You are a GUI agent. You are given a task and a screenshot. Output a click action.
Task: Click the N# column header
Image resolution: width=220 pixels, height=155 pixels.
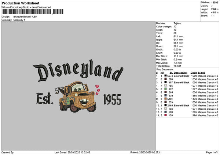pos(162,73)
